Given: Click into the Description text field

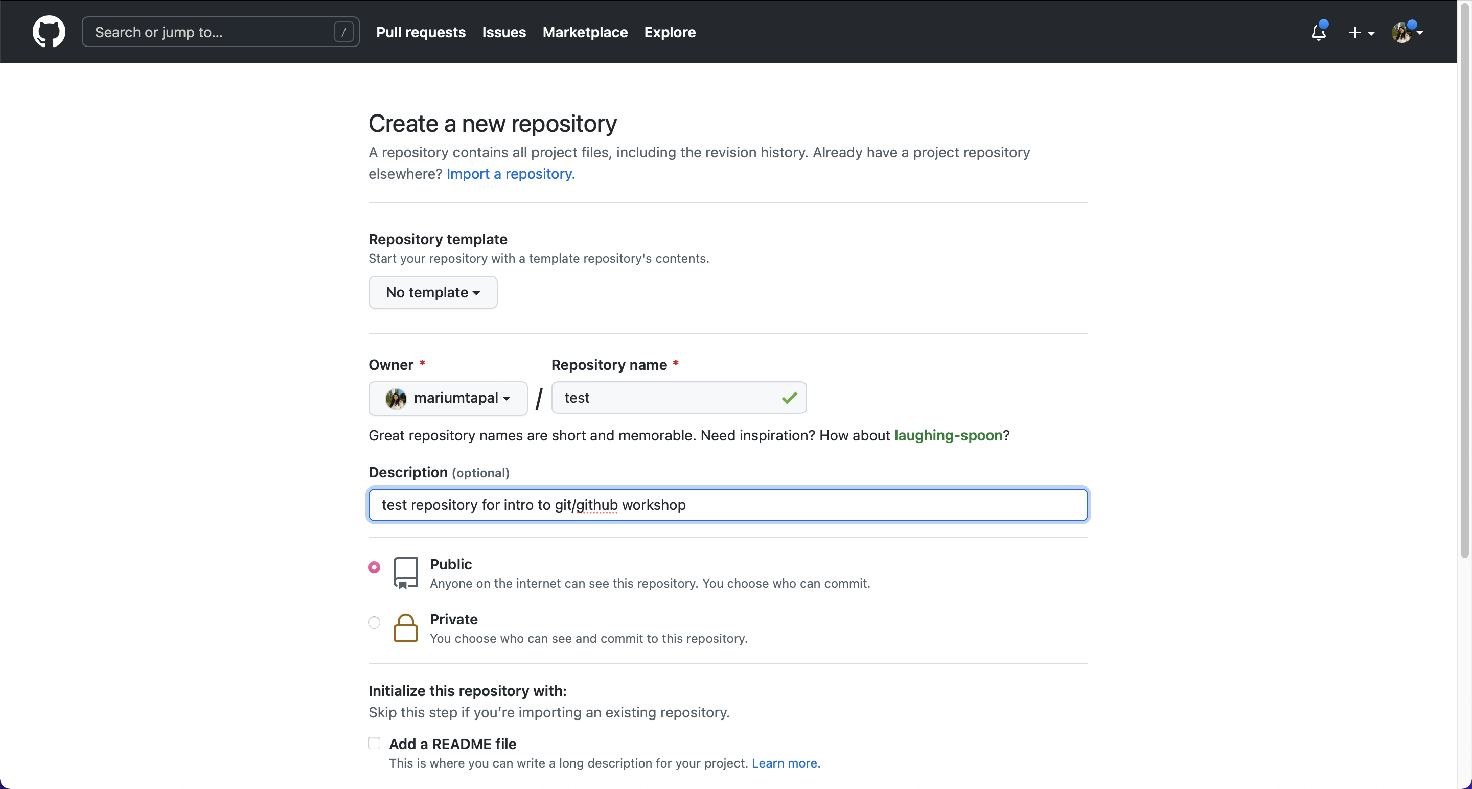Looking at the screenshot, I should [x=728, y=505].
